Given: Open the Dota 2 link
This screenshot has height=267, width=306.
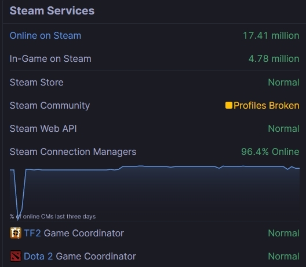Looking at the screenshot, I should click(x=38, y=256).
